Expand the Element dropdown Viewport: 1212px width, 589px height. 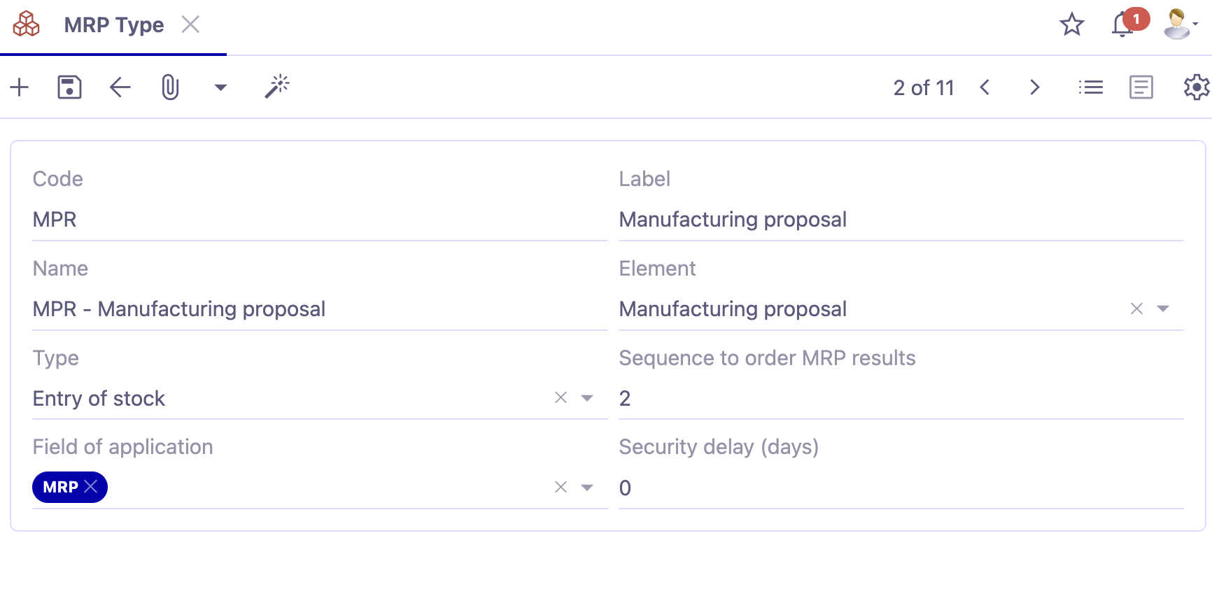[x=1162, y=308]
